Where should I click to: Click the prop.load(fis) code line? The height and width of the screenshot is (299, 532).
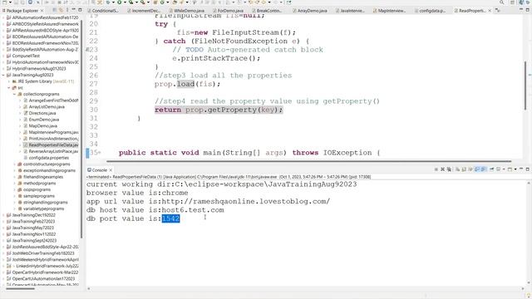[x=187, y=84]
